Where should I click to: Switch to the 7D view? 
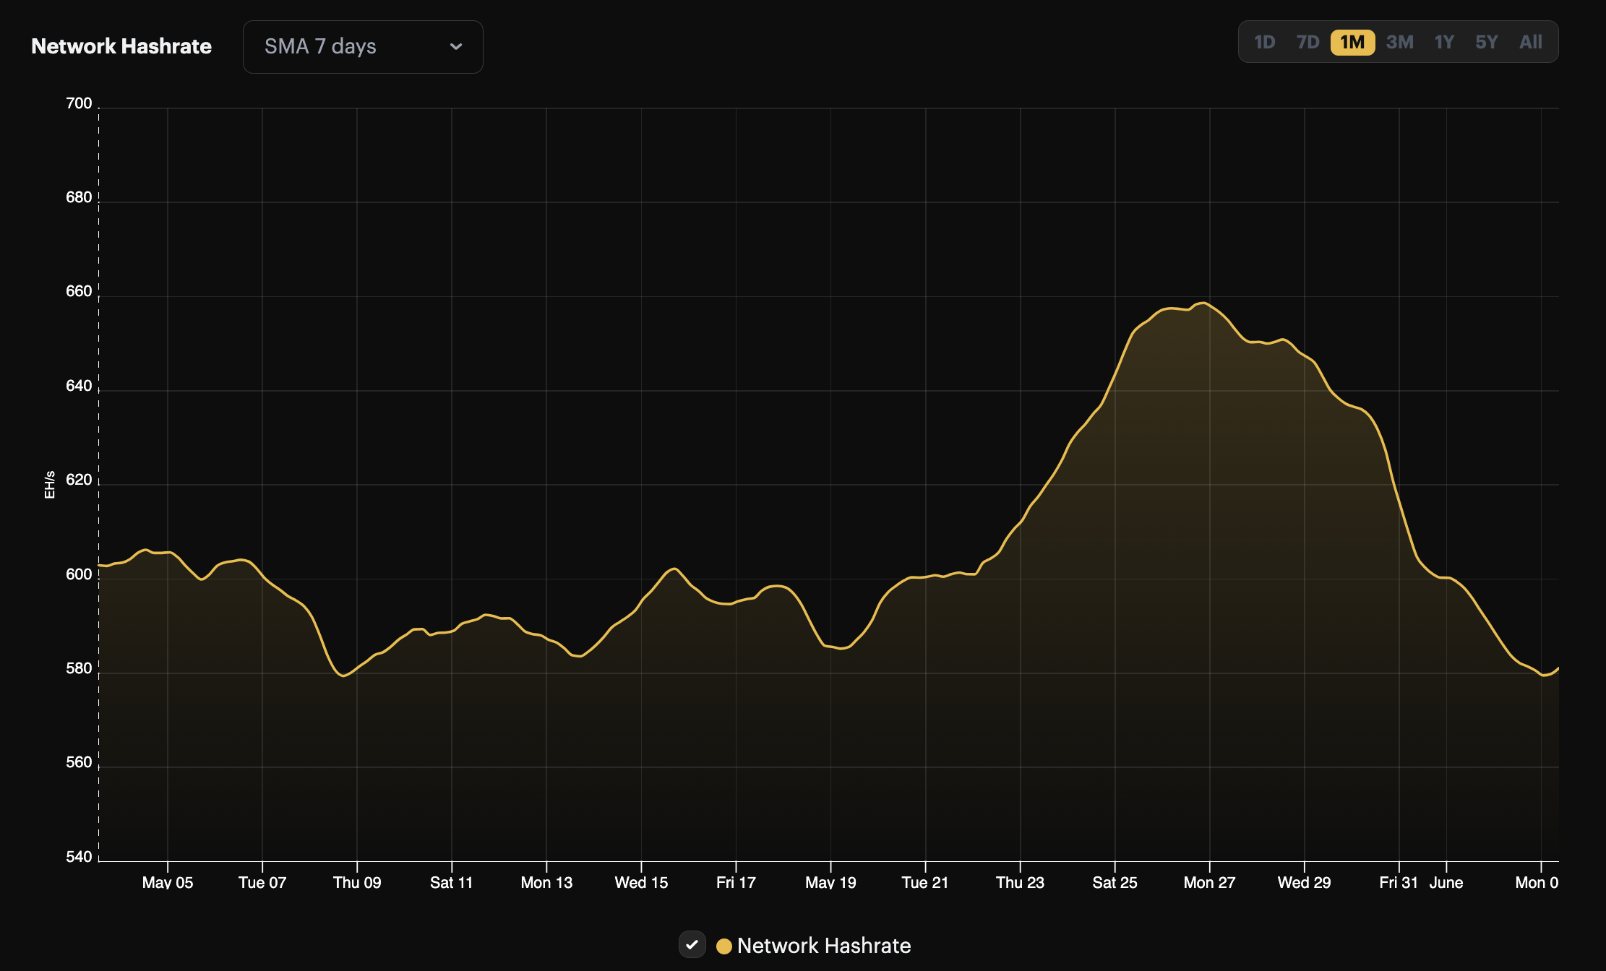(1307, 42)
